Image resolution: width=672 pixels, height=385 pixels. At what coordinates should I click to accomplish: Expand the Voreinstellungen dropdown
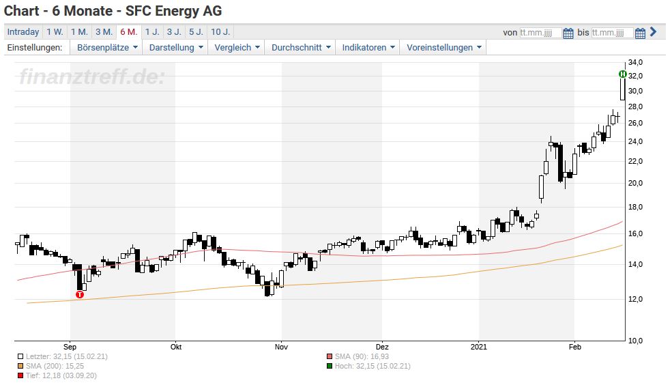tap(444, 48)
